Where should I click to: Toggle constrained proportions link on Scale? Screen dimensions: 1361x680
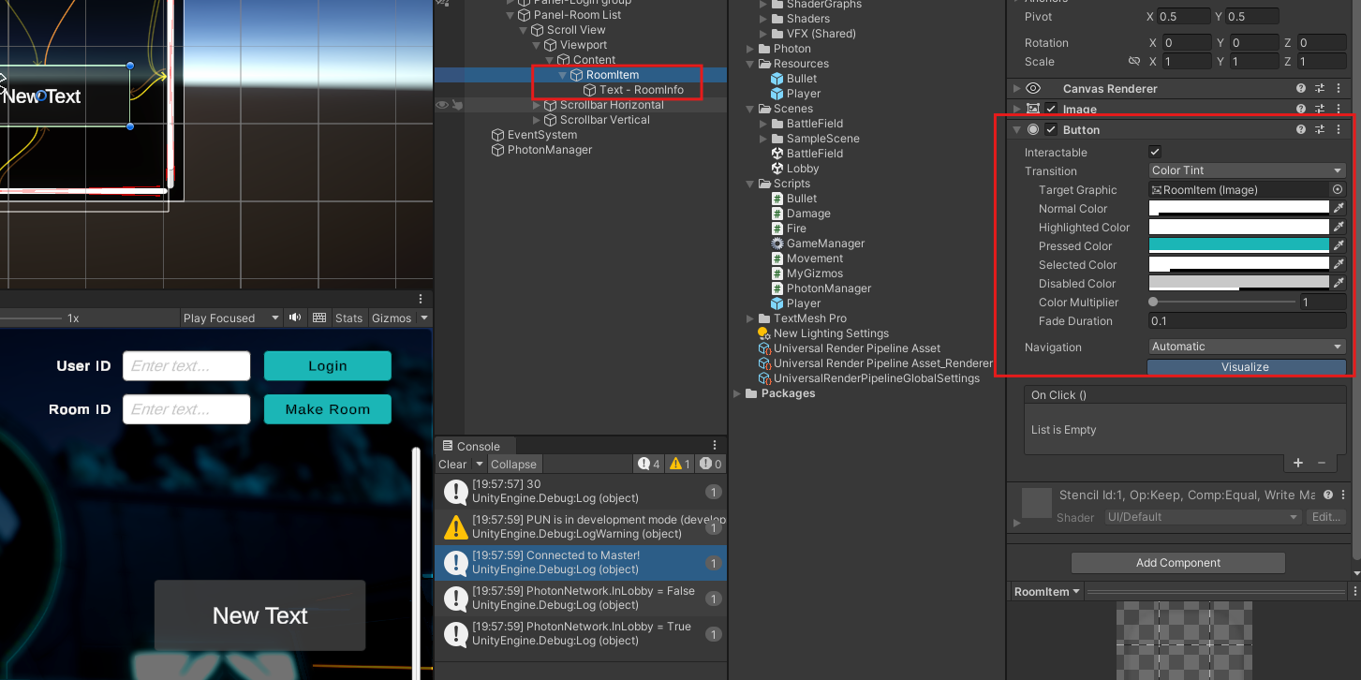pyautogui.click(x=1134, y=62)
